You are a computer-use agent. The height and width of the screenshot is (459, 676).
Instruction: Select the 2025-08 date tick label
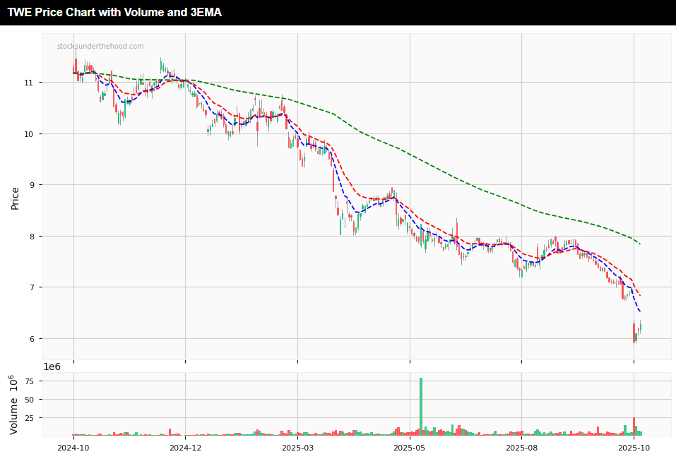[521, 447]
